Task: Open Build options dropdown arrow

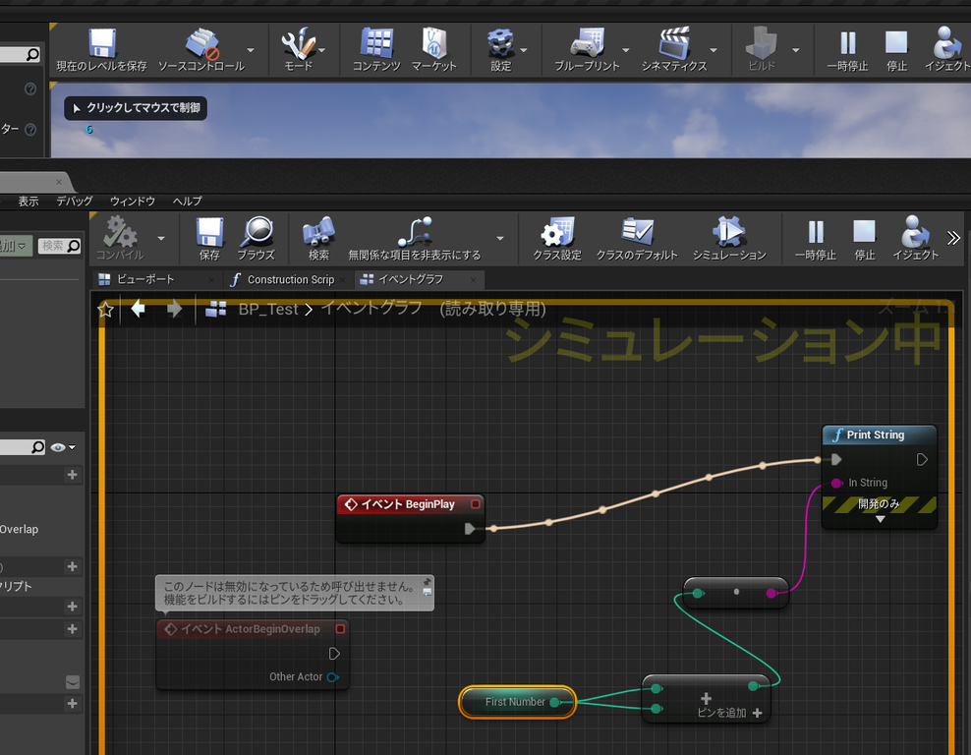Action: pos(796,50)
